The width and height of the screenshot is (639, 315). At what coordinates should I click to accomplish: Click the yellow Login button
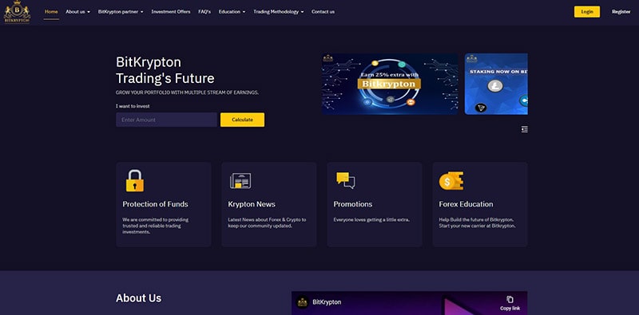587,12
